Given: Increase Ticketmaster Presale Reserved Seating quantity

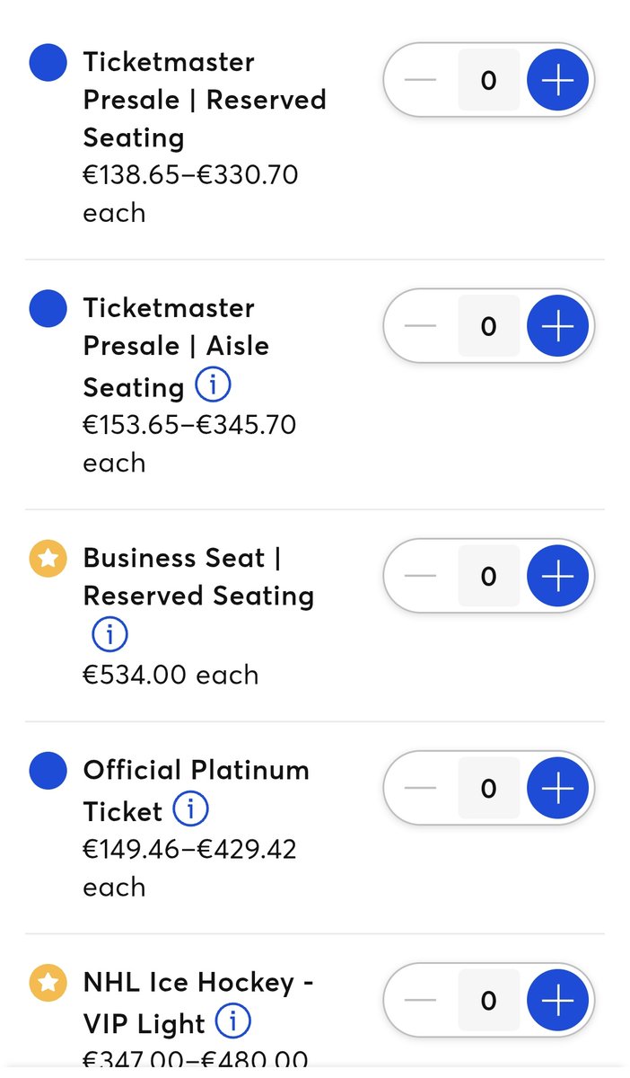Looking at the screenshot, I should point(557,80).
